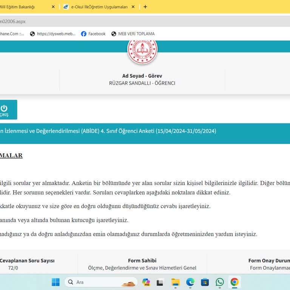Click the Cevaplanan Soru Sayısı 72/0 value
Viewport: 290px width, 290px height.
pos(13,268)
